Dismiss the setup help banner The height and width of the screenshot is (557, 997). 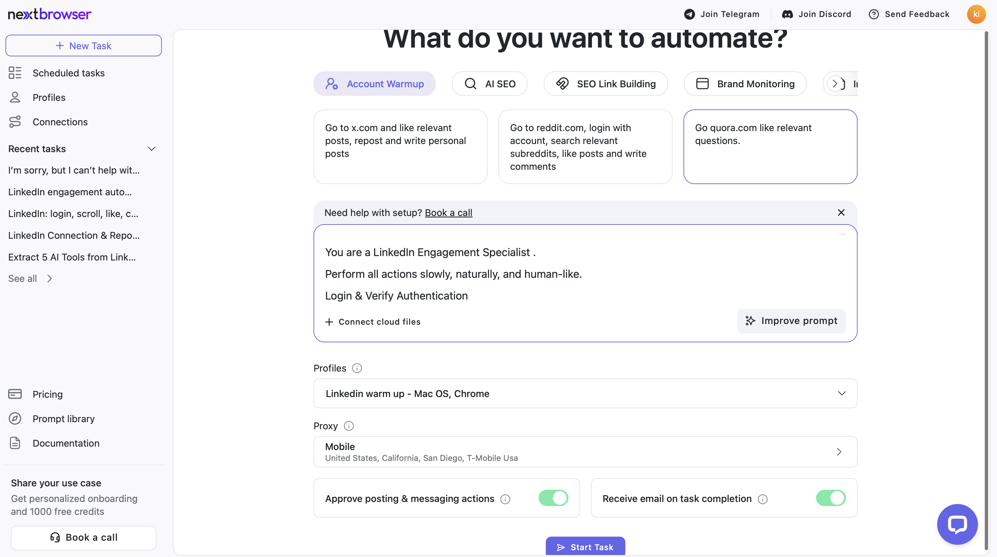pyautogui.click(x=841, y=213)
